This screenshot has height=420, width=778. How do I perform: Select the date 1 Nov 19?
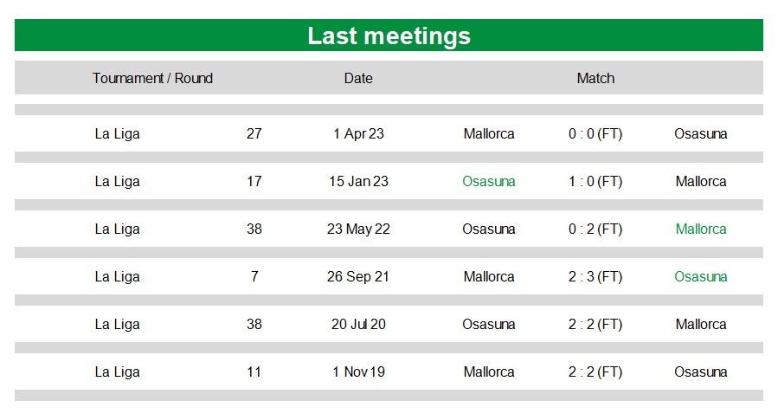click(x=358, y=372)
